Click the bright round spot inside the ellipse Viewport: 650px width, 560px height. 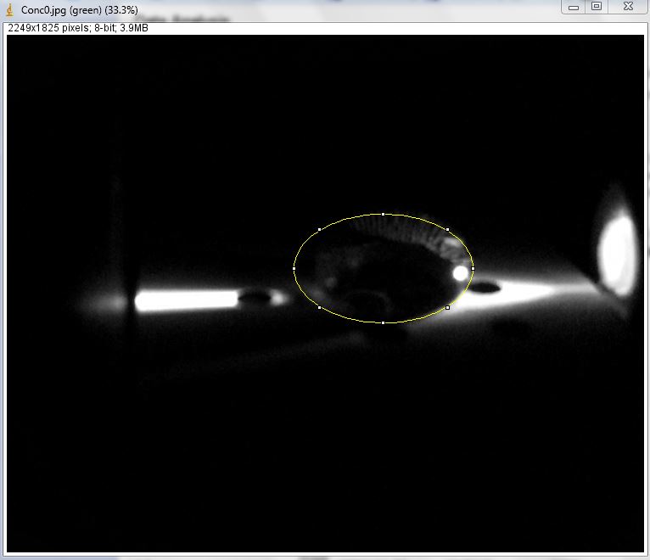[461, 272]
